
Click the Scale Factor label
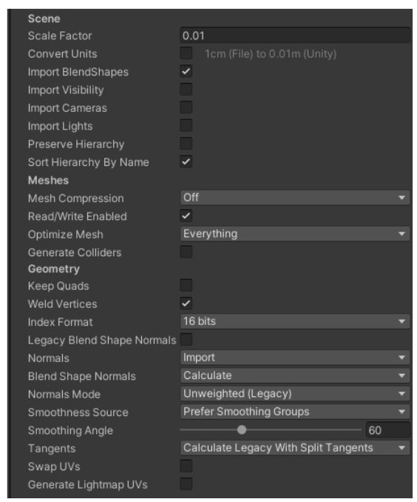coord(60,36)
